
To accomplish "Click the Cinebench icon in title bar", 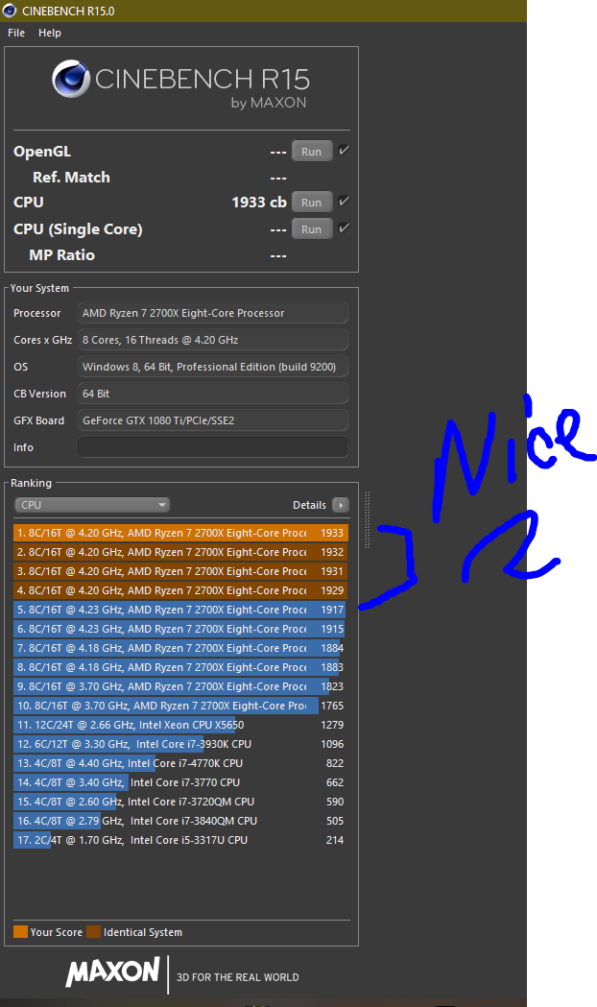I will pyautogui.click(x=10, y=11).
